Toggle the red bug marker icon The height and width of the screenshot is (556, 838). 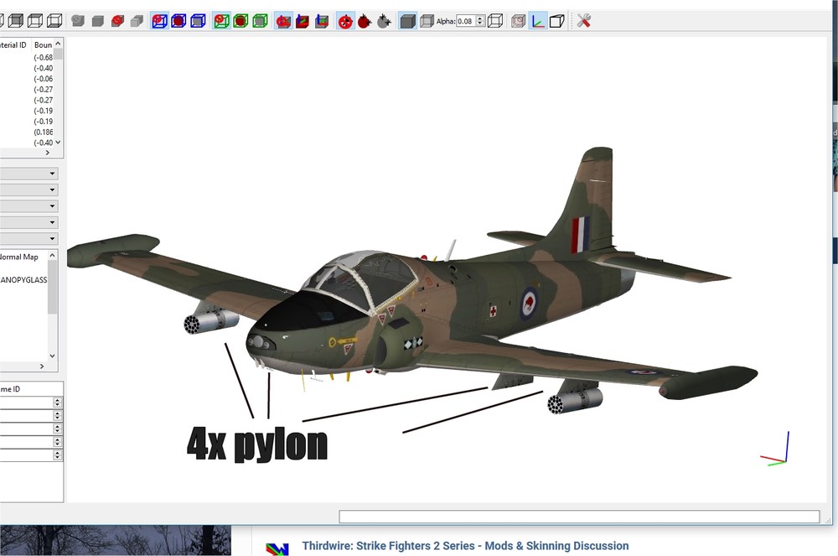click(x=346, y=22)
